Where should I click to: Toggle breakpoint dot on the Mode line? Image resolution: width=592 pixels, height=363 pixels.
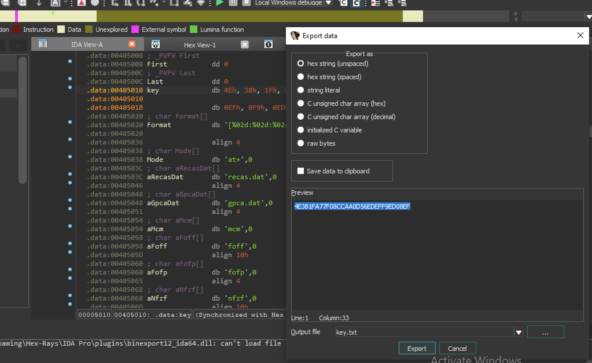[x=70, y=157]
